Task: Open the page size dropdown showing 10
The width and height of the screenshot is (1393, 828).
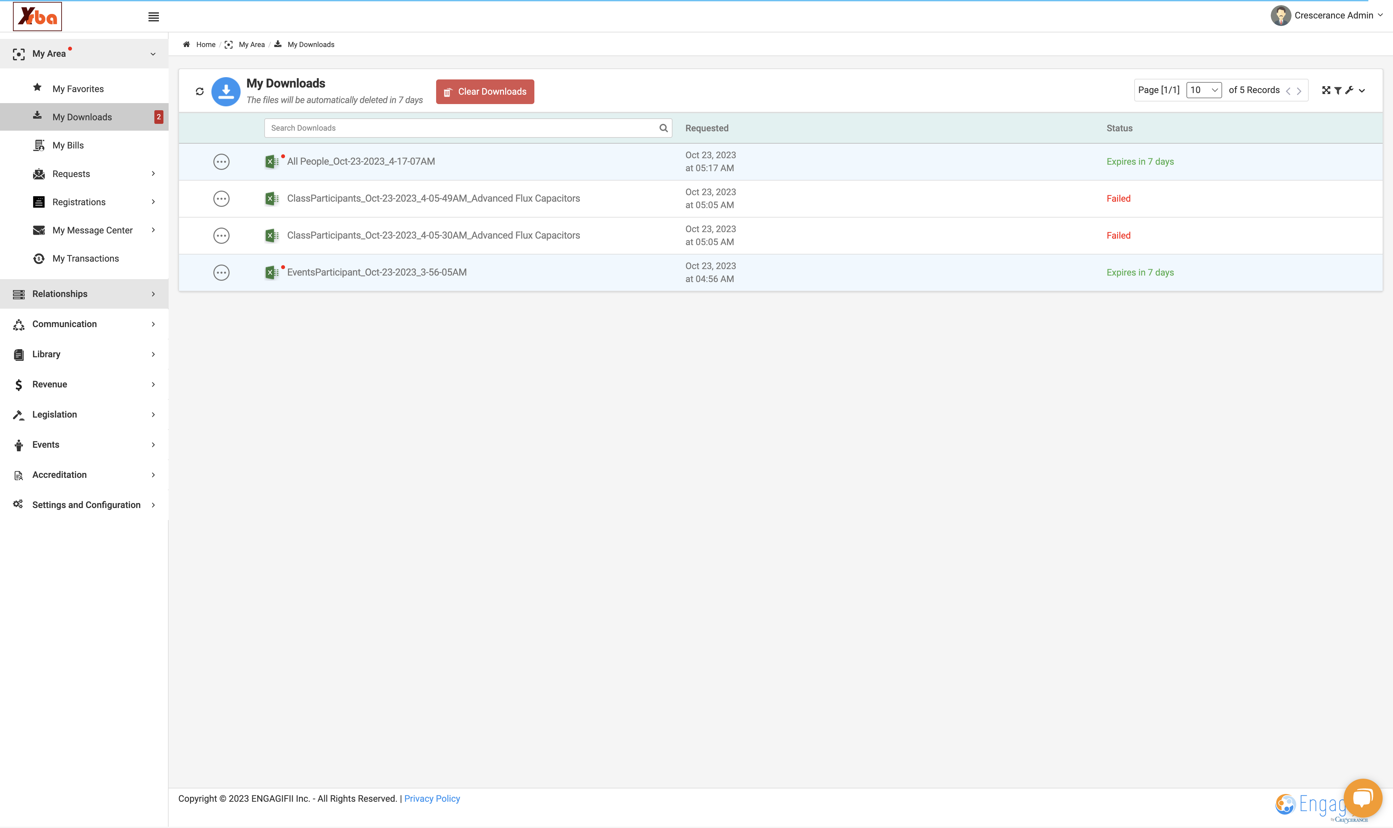Action: coord(1204,90)
